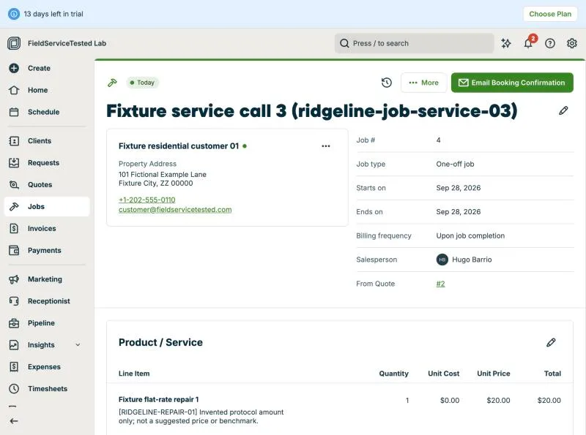Open the Receptionist icon
This screenshot has height=435, width=586.
tap(14, 301)
